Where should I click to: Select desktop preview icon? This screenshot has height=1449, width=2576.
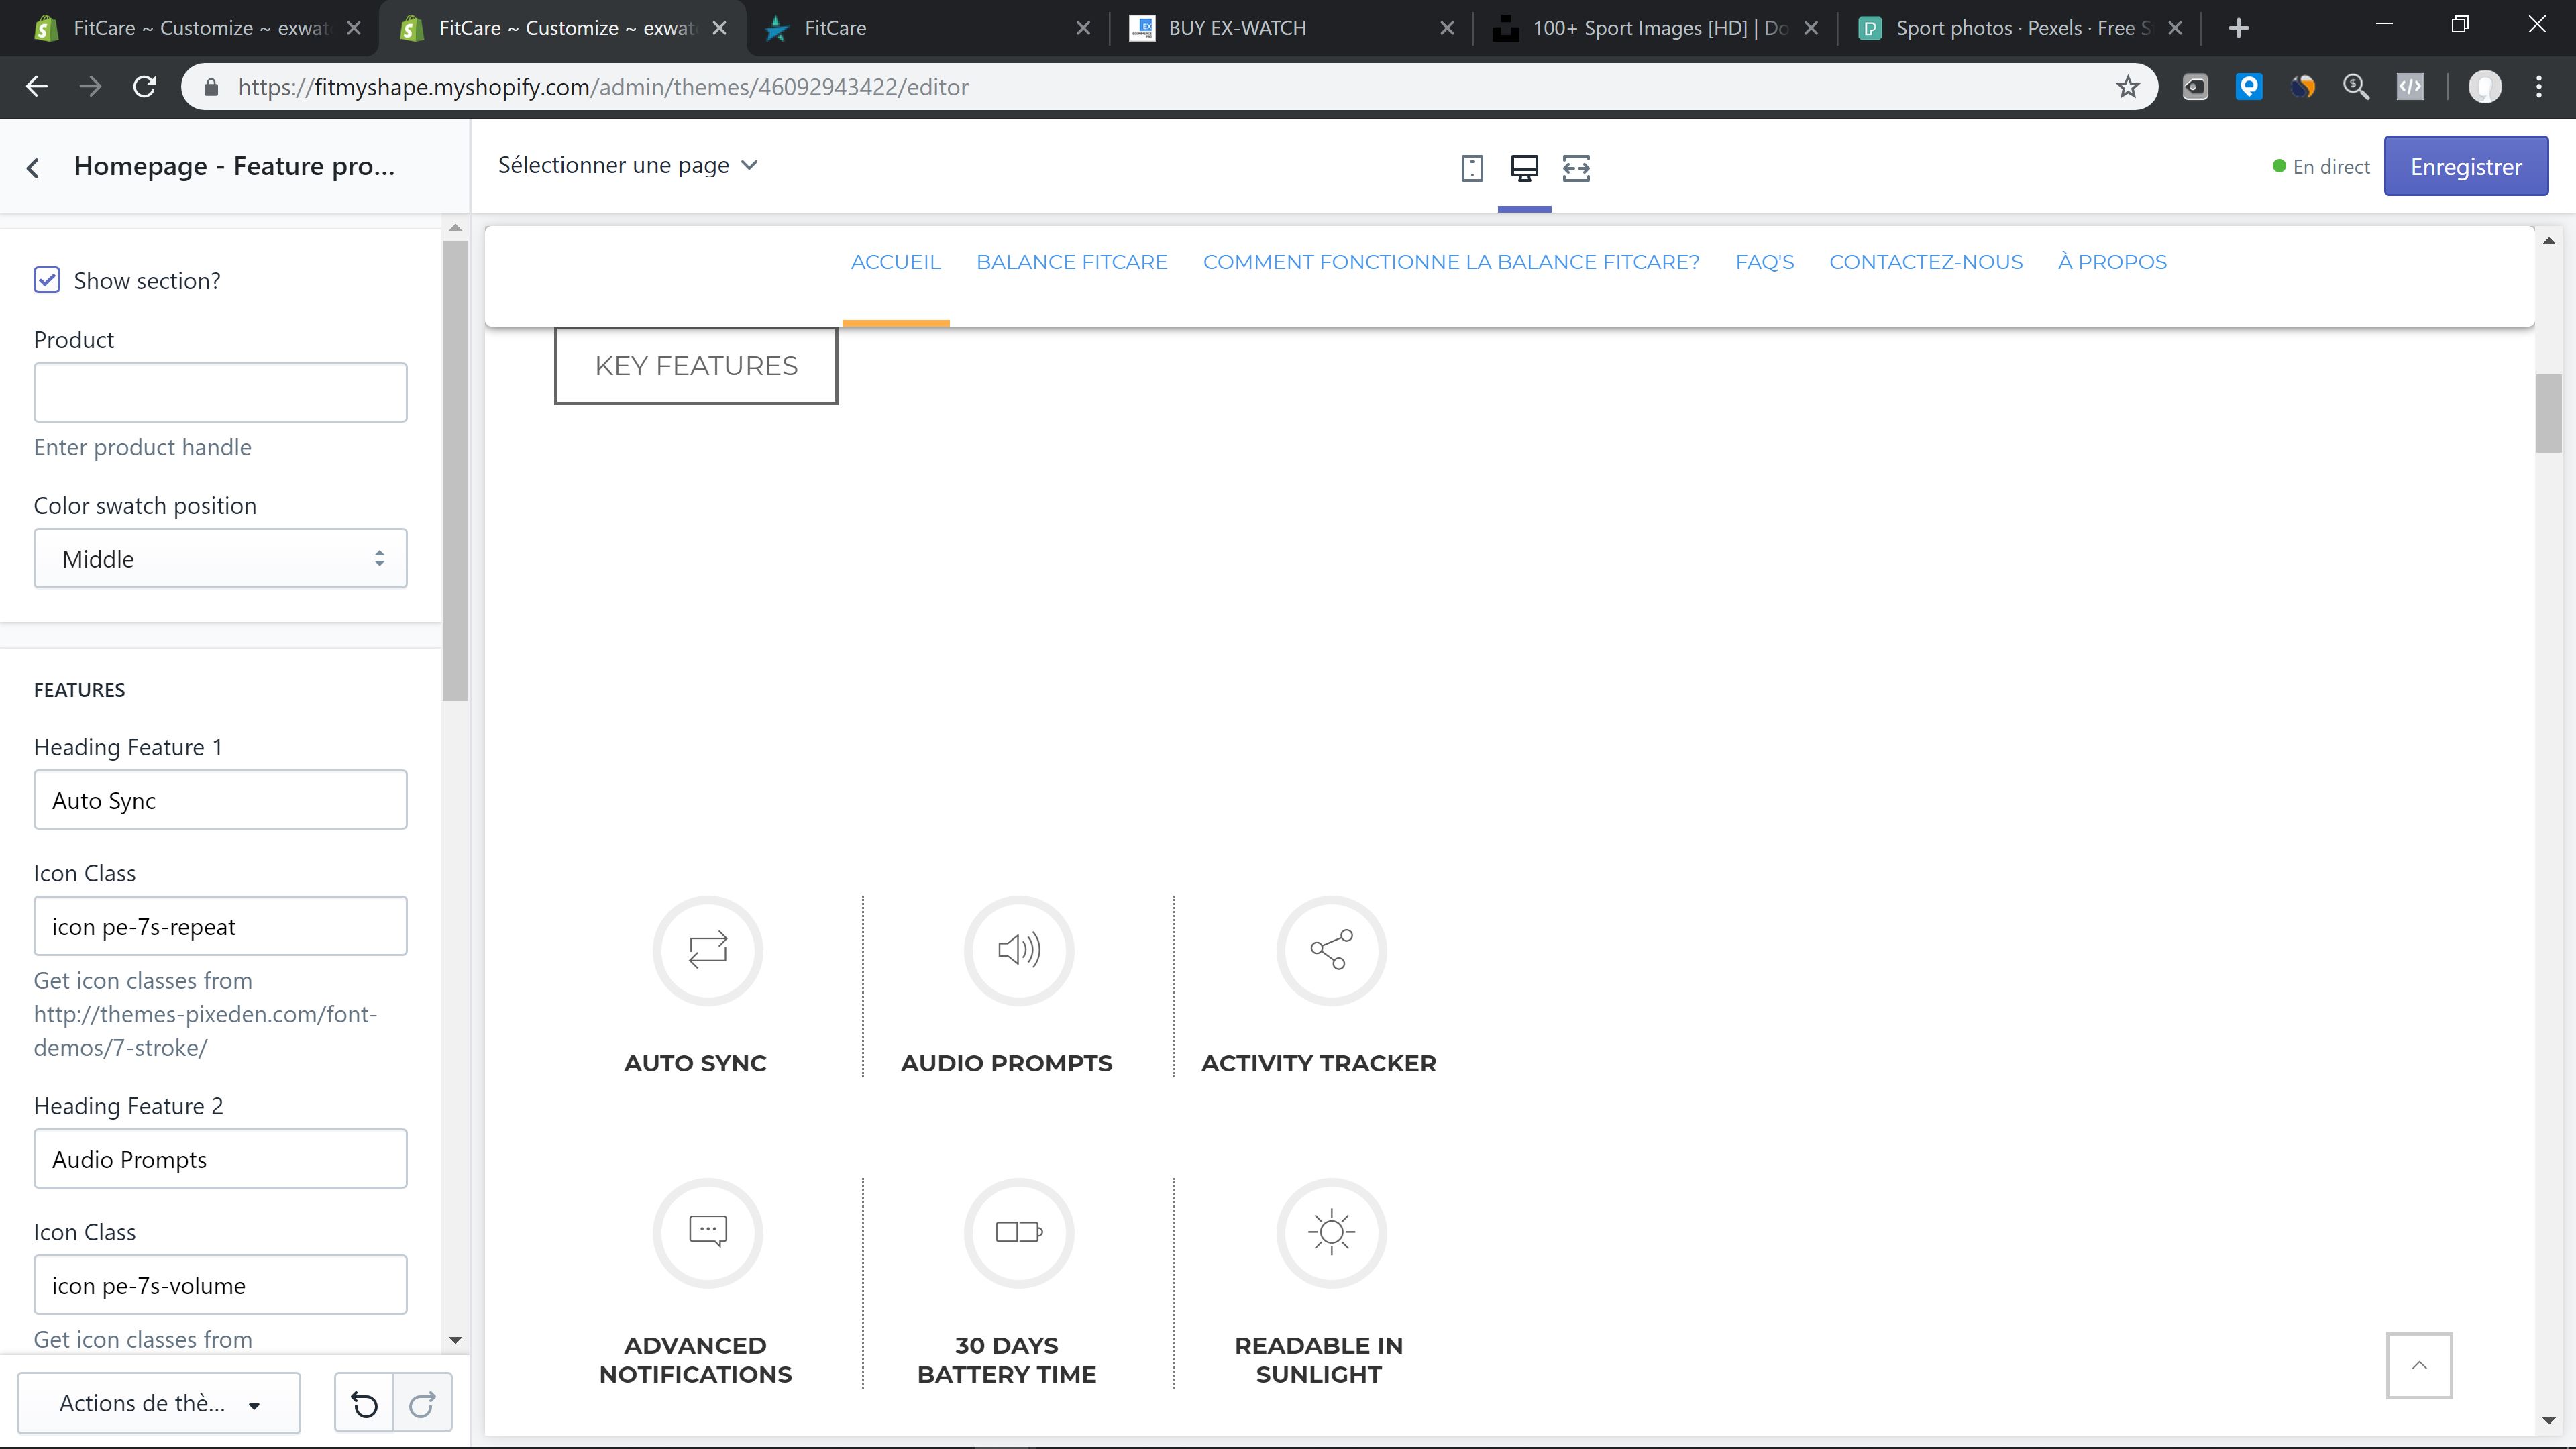[1524, 167]
